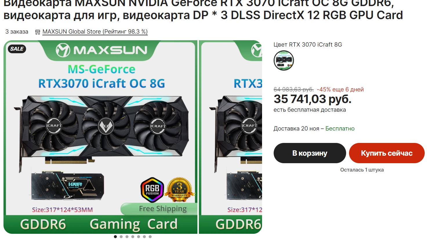Switch to the second carousel dot
The image size is (427, 239).
click(121, 237)
